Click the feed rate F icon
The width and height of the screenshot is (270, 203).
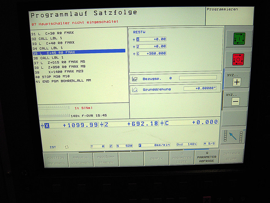coord(140,145)
